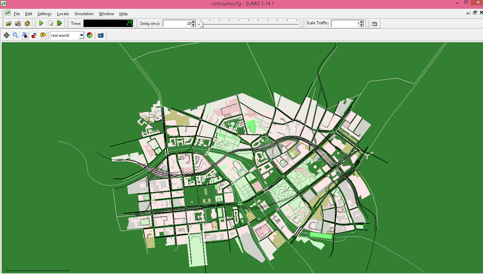Increase Delay value with up arrow
Screen dimensions: 483x274
193,22
